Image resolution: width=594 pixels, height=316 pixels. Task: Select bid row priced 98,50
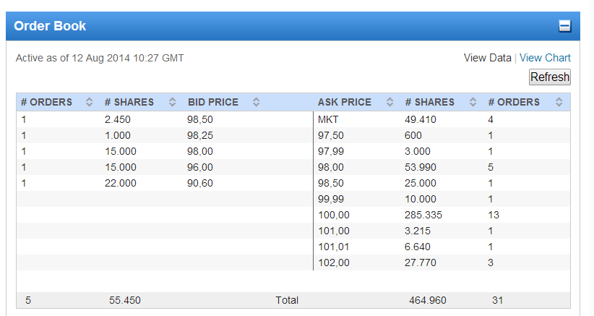click(199, 119)
